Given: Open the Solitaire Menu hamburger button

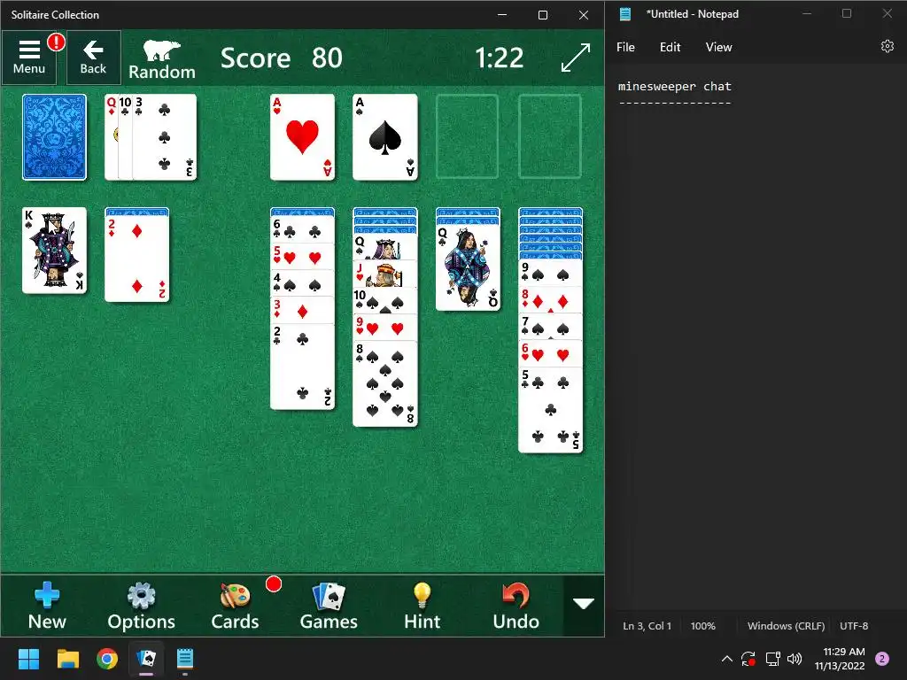Looking at the screenshot, I should pyautogui.click(x=29, y=58).
